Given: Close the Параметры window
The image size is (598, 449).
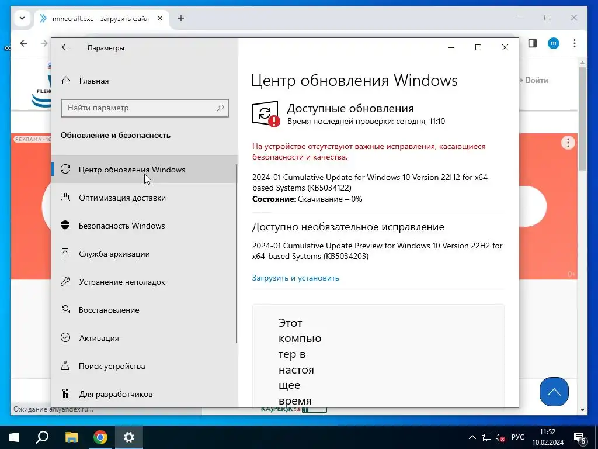Looking at the screenshot, I should point(505,47).
